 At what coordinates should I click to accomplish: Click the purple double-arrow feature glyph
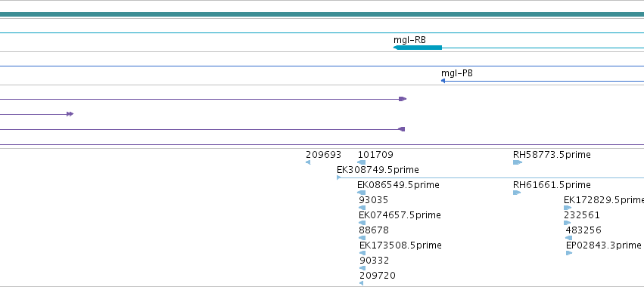[70, 114]
